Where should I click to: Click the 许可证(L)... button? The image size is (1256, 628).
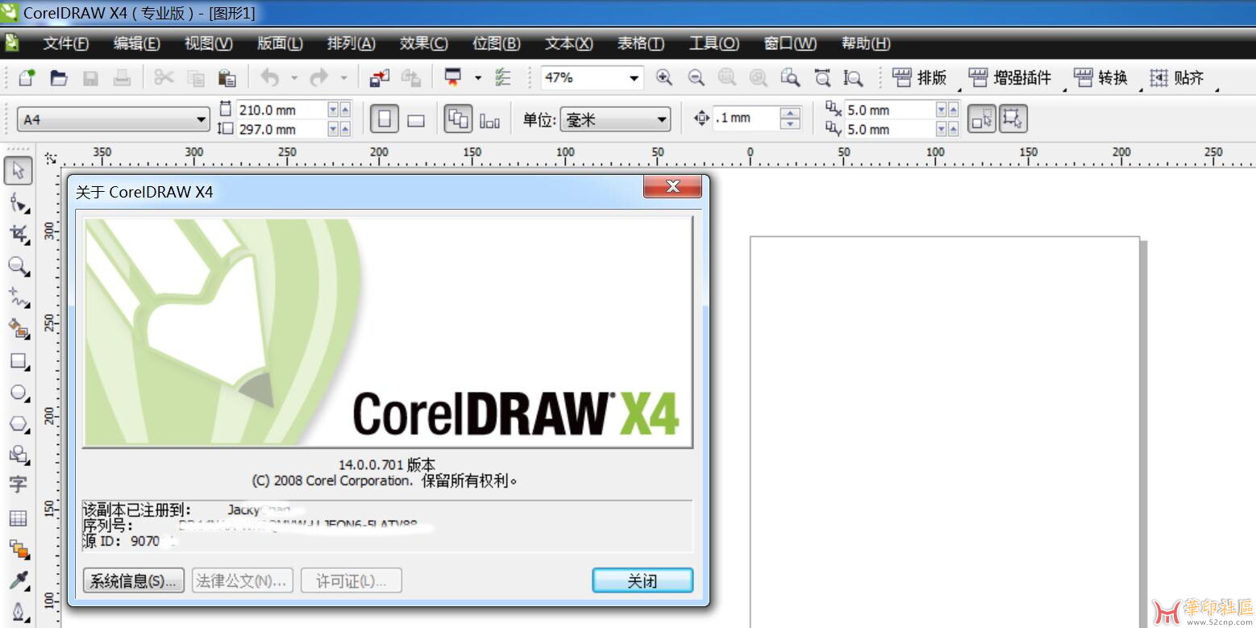[351, 580]
